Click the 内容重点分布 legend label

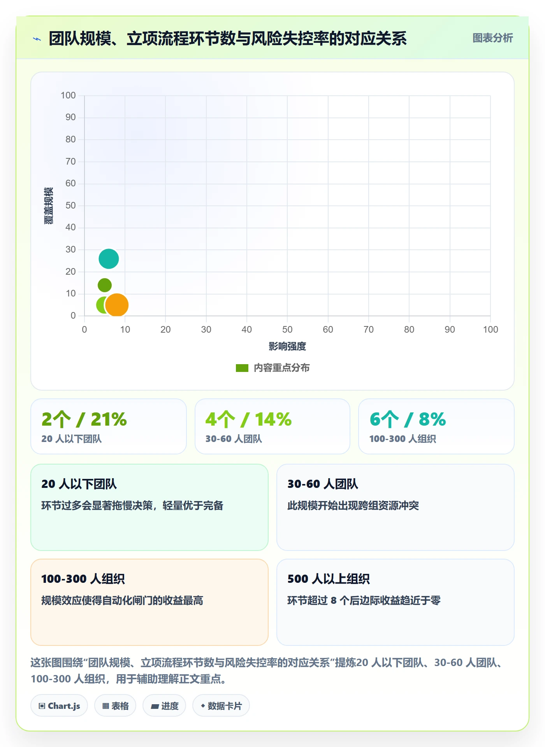(x=281, y=368)
